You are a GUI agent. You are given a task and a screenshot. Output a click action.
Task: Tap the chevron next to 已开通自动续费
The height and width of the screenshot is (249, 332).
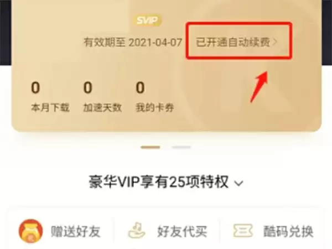tap(274, 42)
